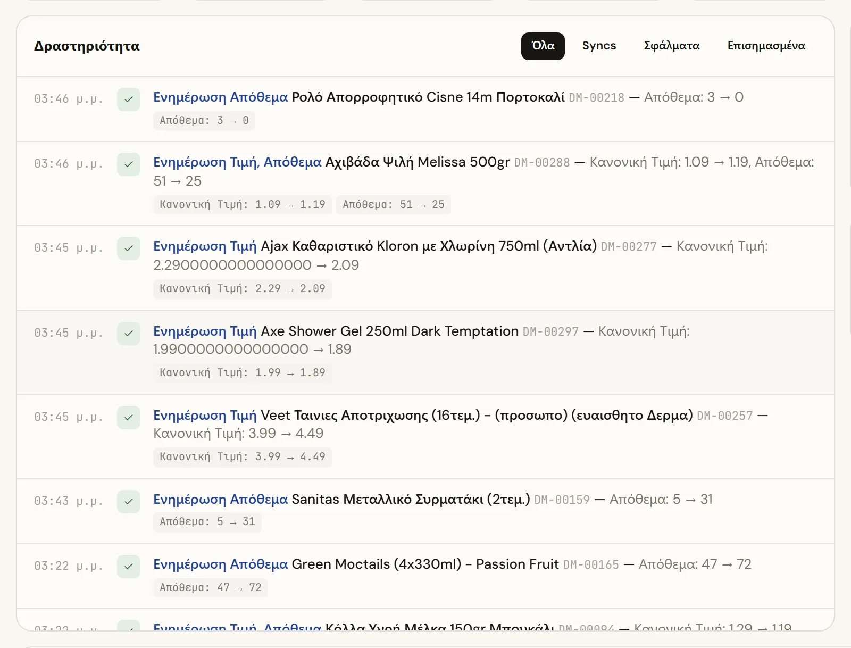
Task: Click SKU code DM-00218
Action: pos(596,98)
